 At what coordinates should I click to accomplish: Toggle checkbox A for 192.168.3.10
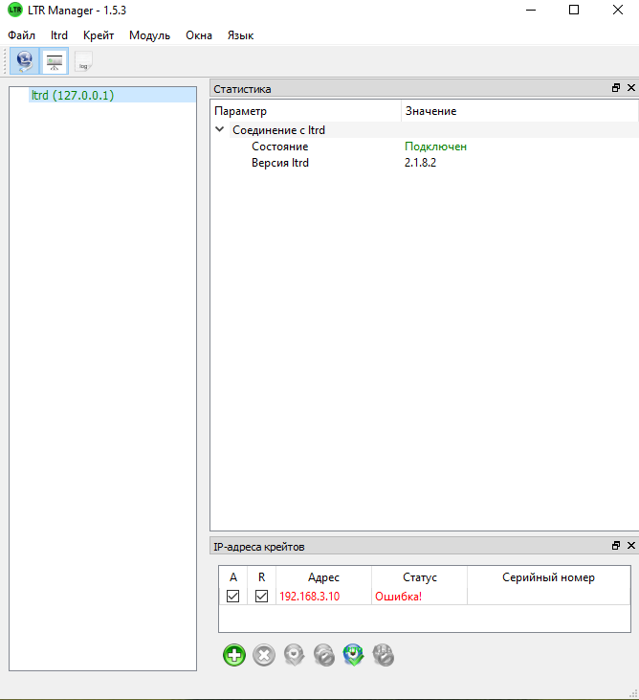pos(232,597)
